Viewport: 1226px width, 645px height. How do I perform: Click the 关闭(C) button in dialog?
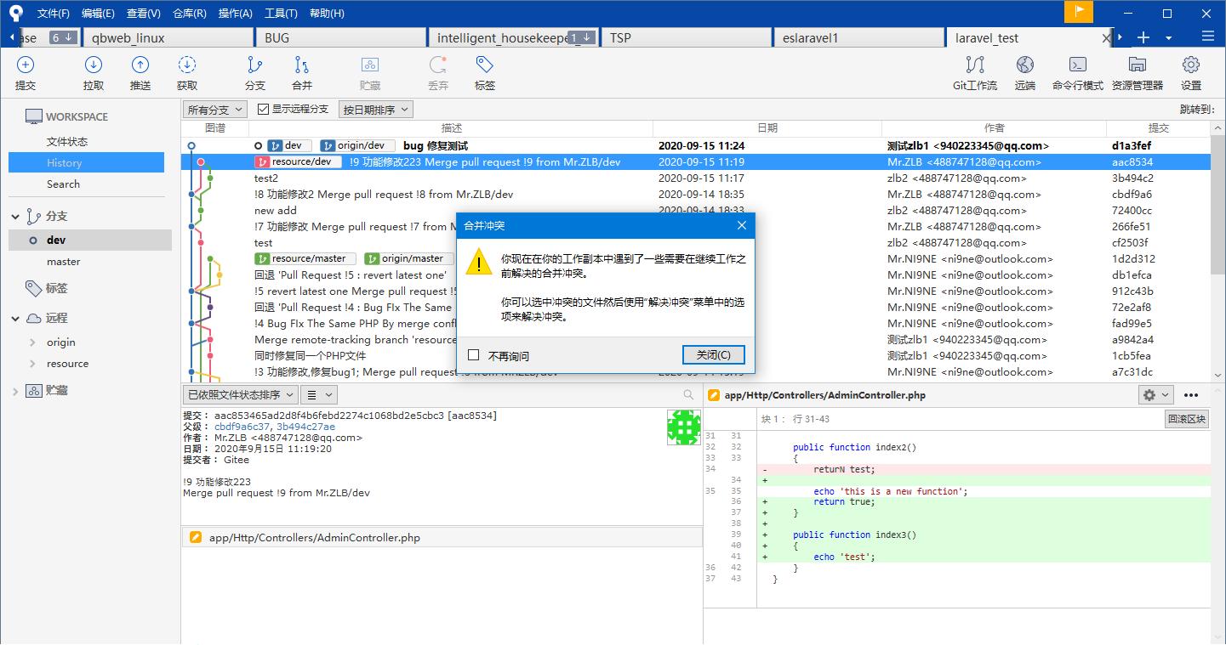713,354
